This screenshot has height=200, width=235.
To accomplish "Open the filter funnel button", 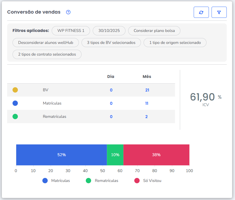I will tap(219, 12).
